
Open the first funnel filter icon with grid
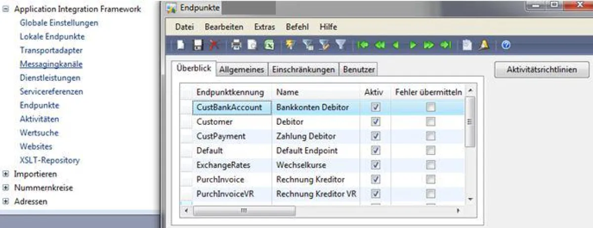pyautogui.click(x=307, y=45)
